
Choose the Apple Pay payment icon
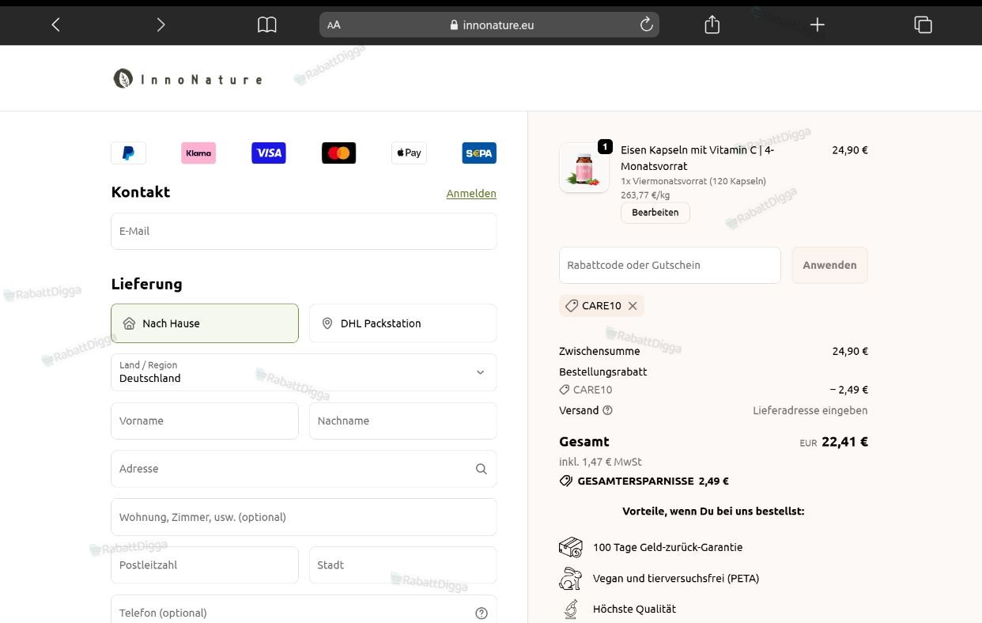409,153
